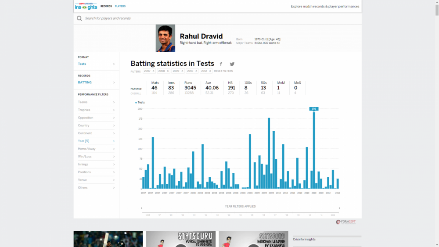Click the filtered 100s value 8
The width and height of the screenshot is (439, 247).
point(246,88)
